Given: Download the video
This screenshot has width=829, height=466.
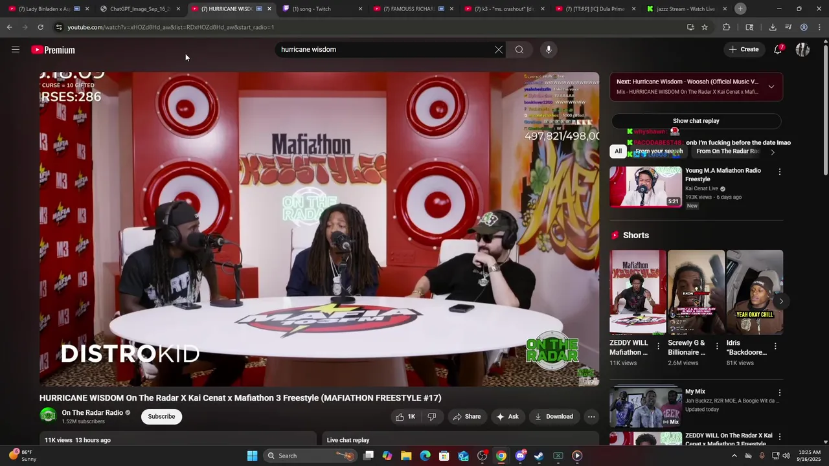Looking at the screenshot, I should [x=554, y=417].
